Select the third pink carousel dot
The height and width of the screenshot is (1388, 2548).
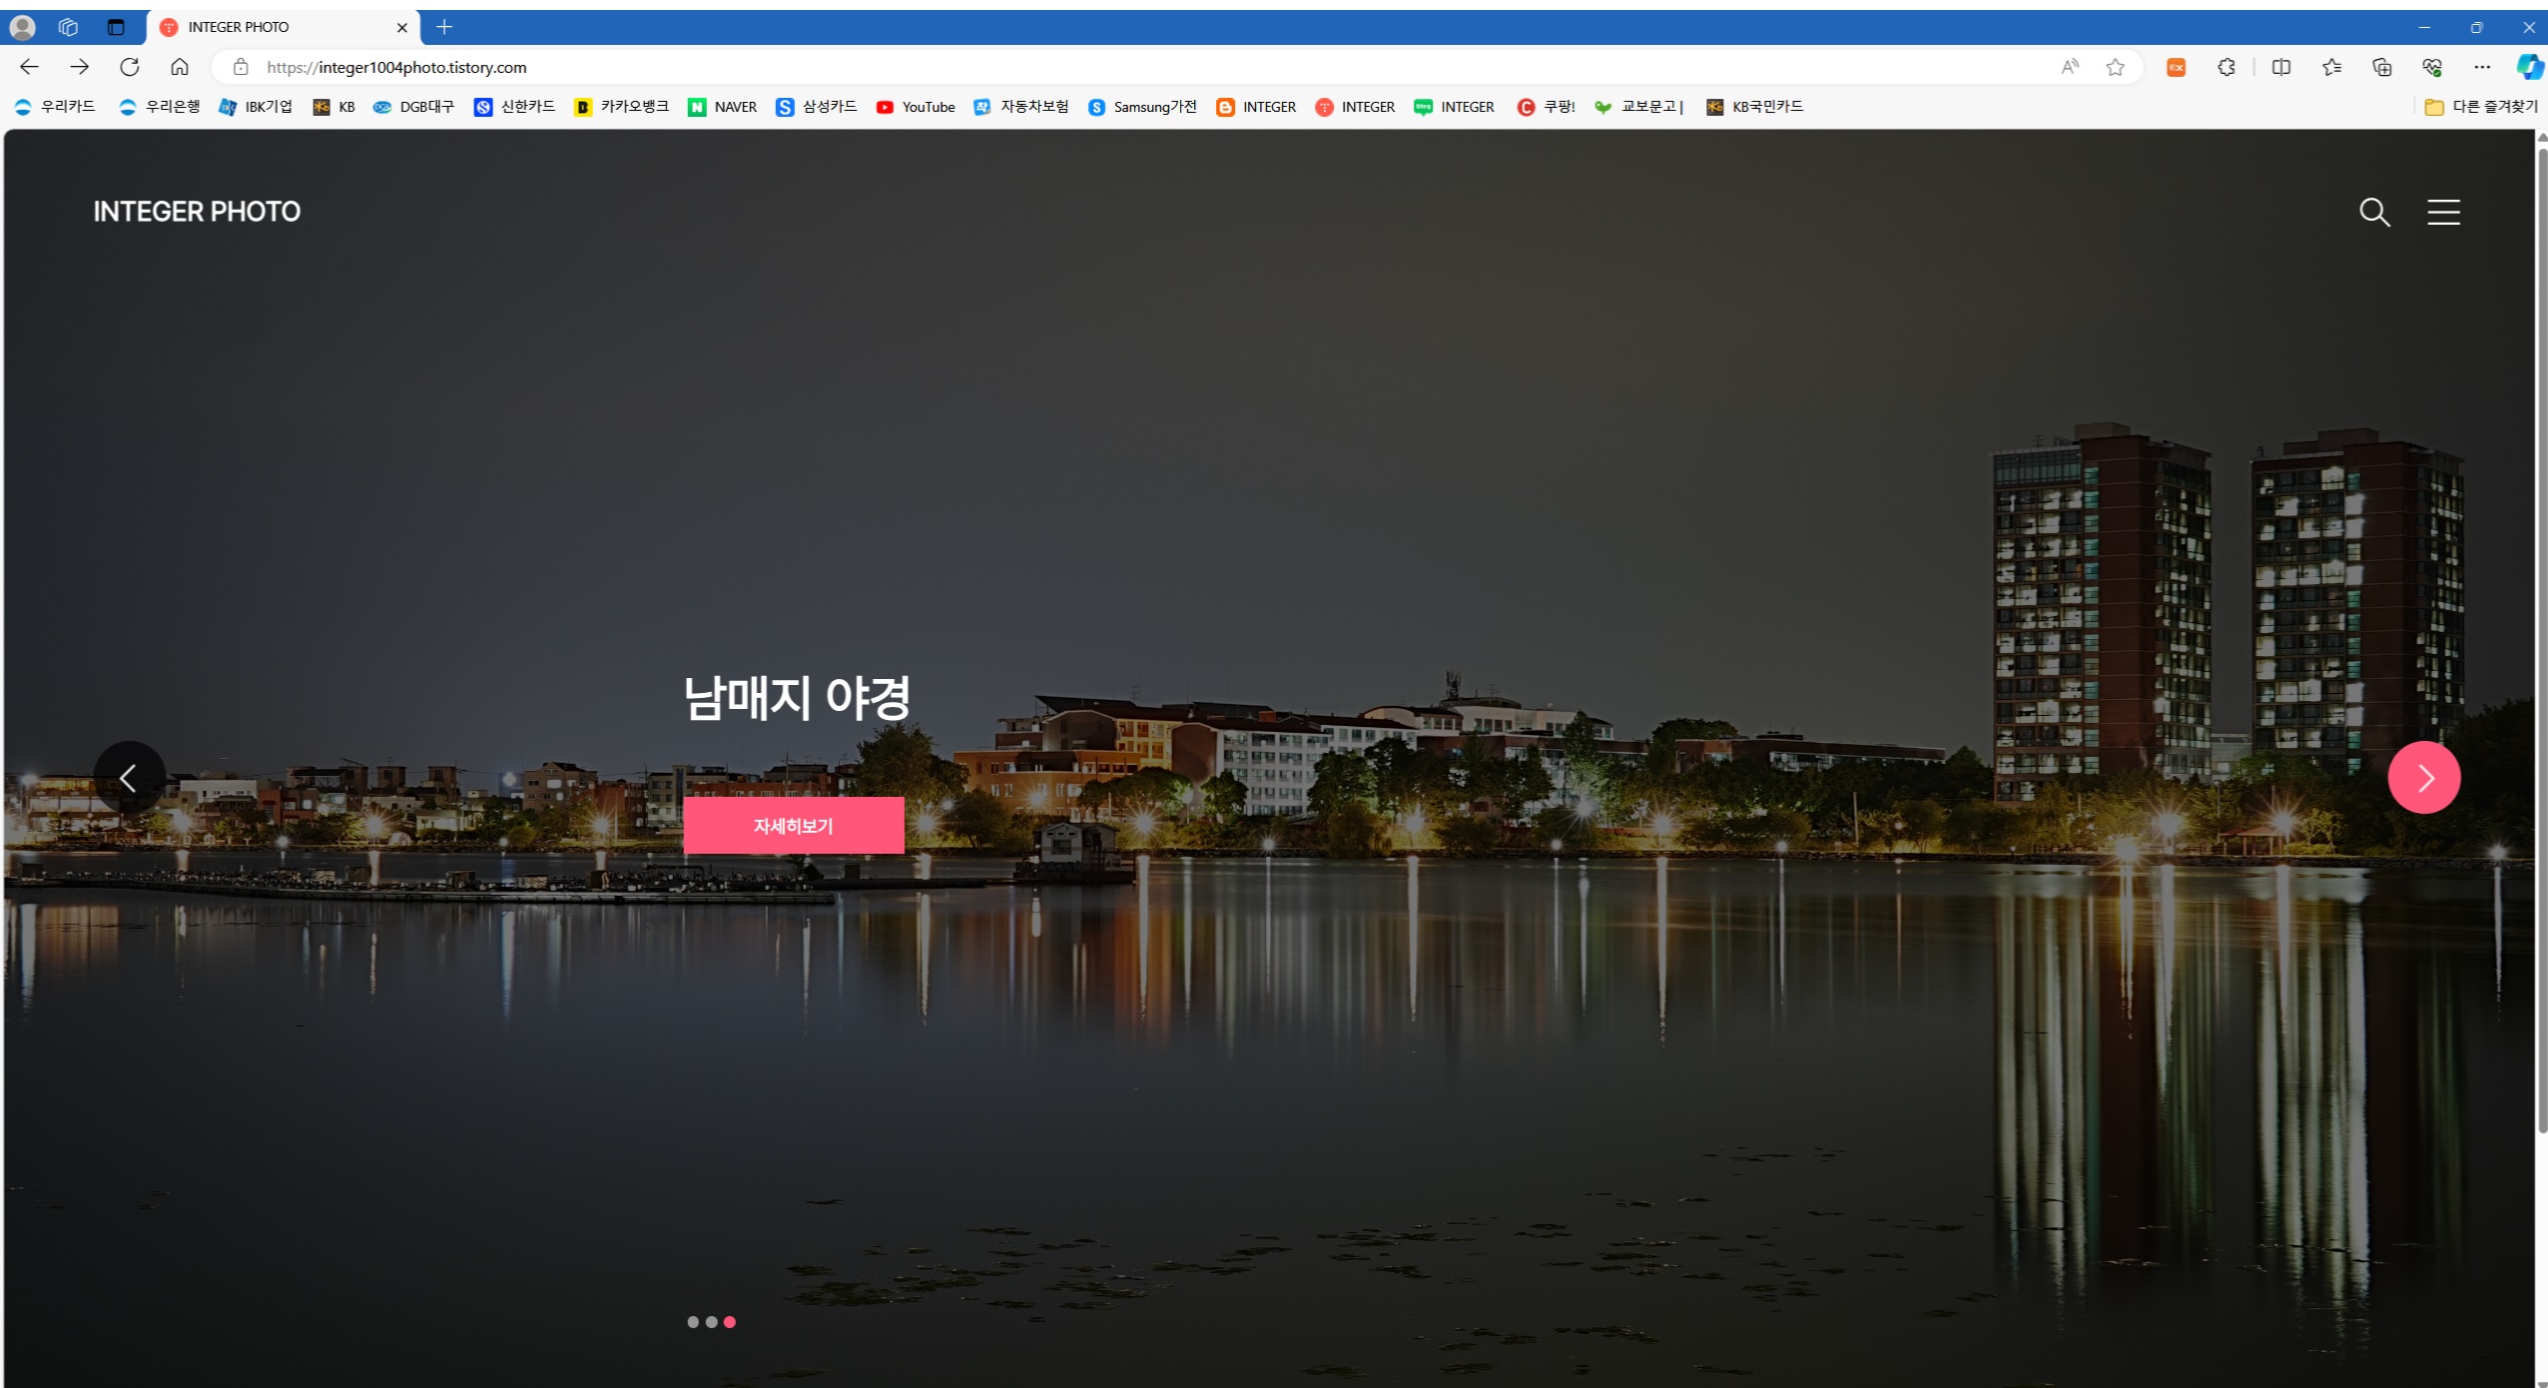[730, 1322]
